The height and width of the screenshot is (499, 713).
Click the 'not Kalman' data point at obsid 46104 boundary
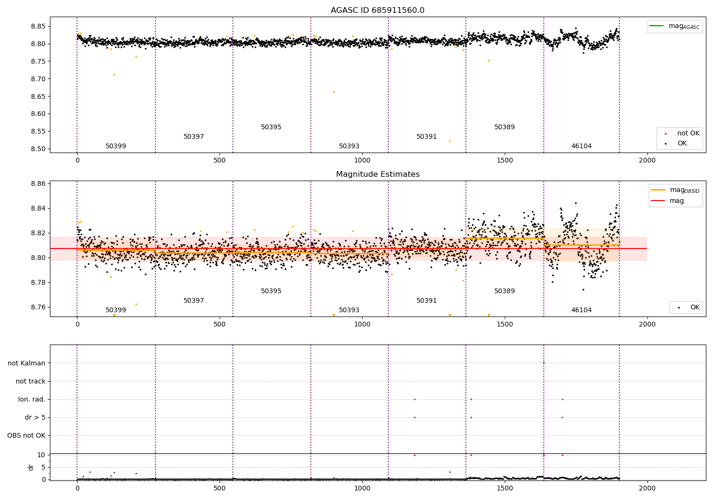pyautogui.click(x=544, y=363)
